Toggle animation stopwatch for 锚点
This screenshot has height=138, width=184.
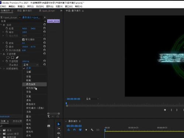click(x=7, y=47)
